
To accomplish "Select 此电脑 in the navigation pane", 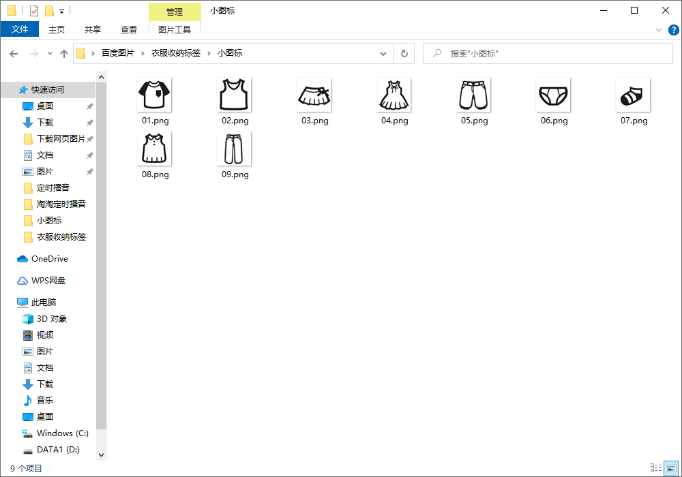I will click(44, 303).
